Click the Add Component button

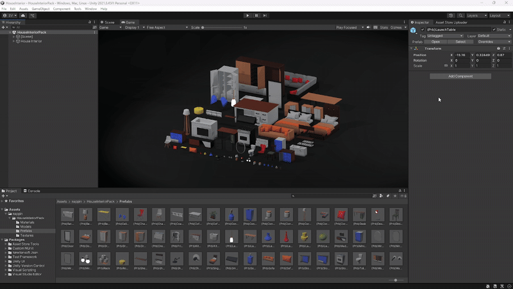460,76
